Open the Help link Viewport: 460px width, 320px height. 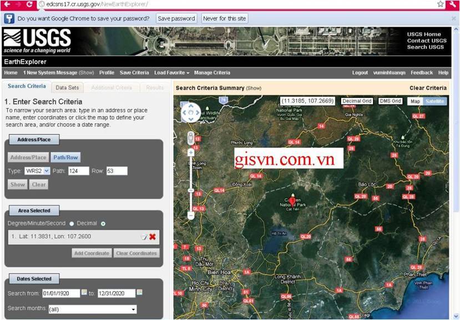click(x=443, y=73)
